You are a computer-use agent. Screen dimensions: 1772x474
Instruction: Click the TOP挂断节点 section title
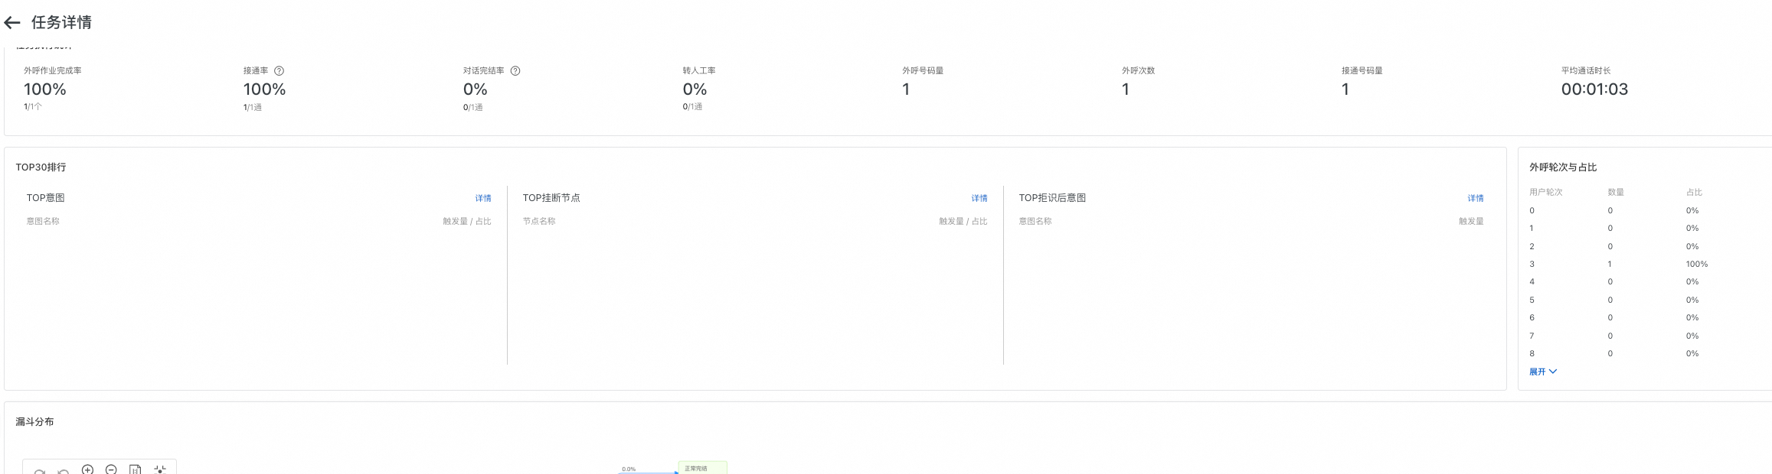pyautogui.click(x=551, y=198)
